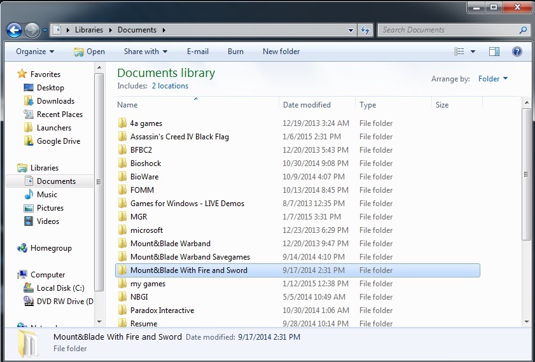Click the refresh icon beside the address bar
This screenshot has height=362, width=535.
coord(365,30)
